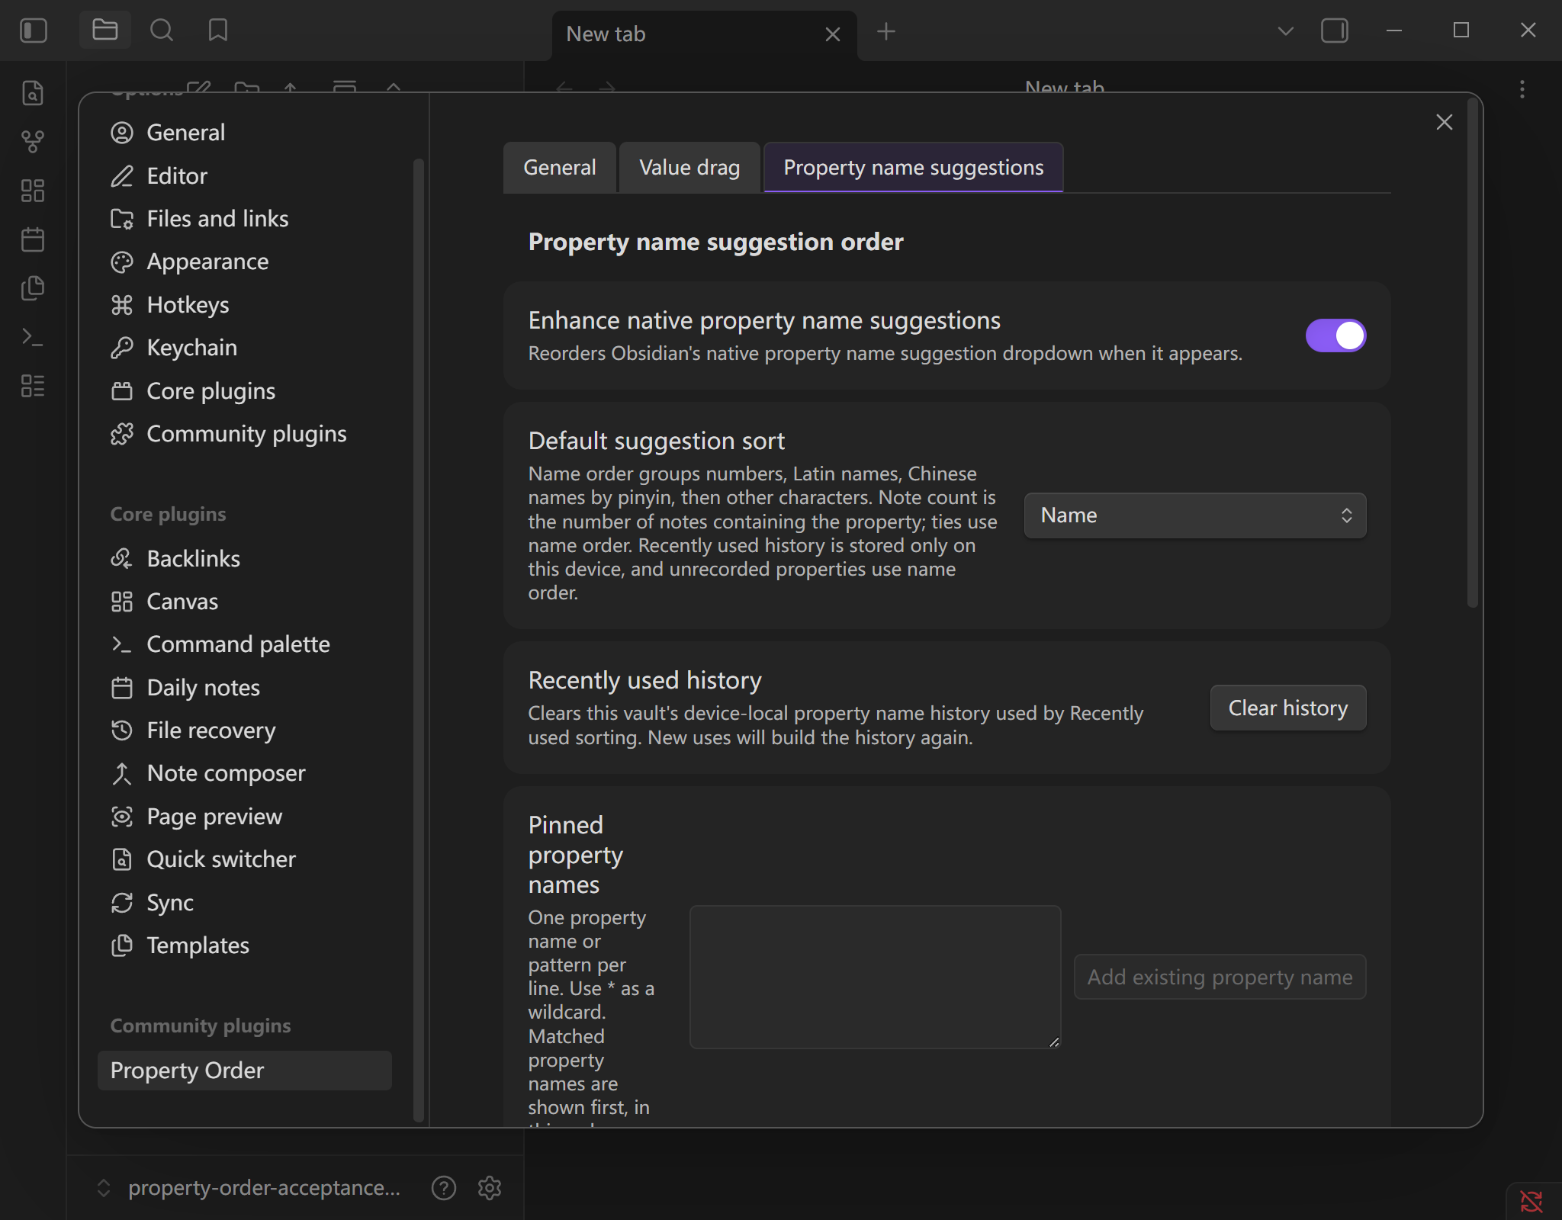Open the Default suggestion sort Name dropdown
Screen dimensions: 1562x1220
(x=1195, y=515)
